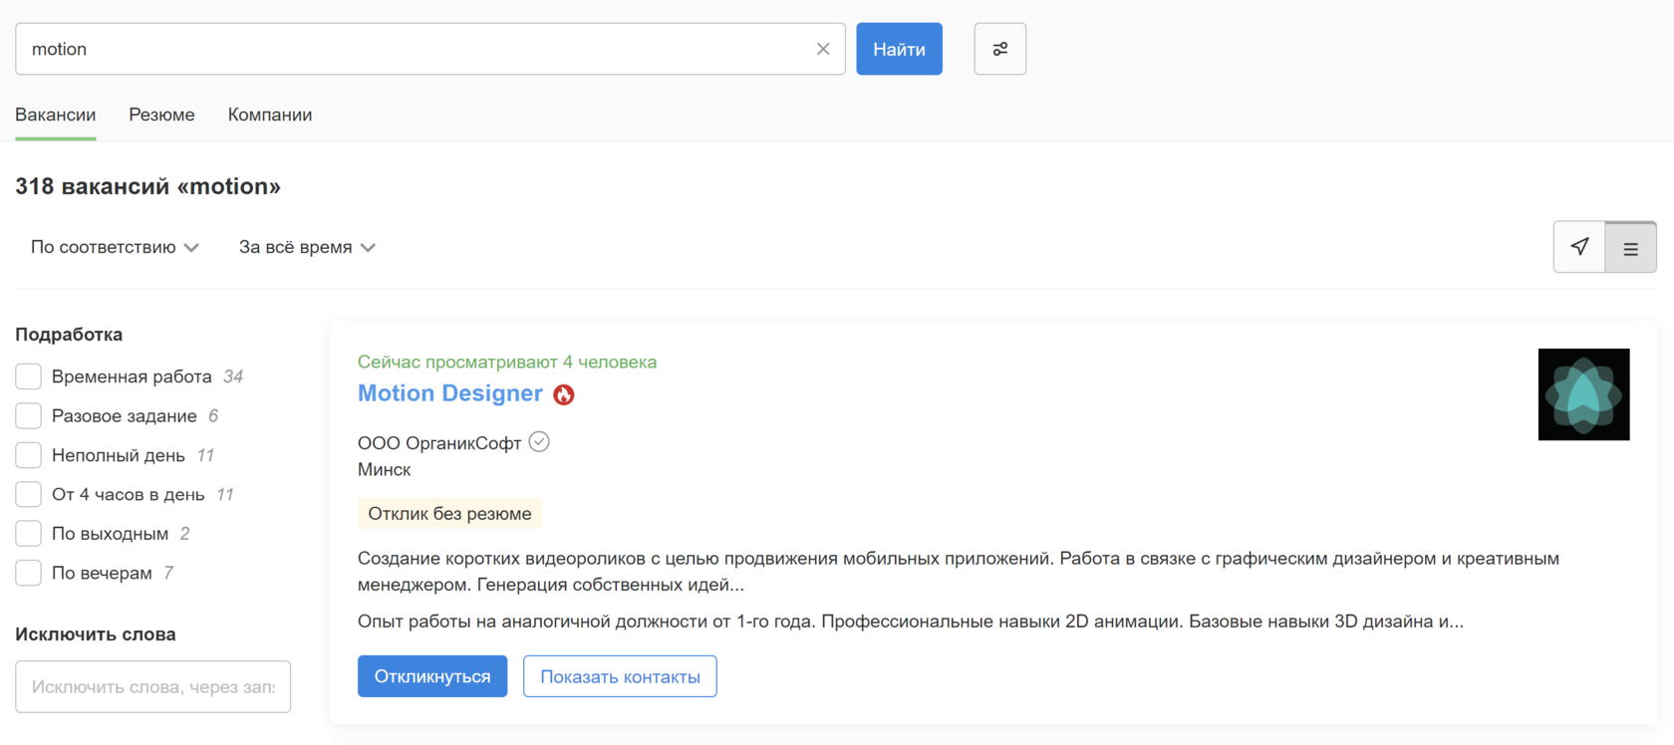Open the Компании tab
Screen dimensions: 1674x745
[x=270, y=115]
